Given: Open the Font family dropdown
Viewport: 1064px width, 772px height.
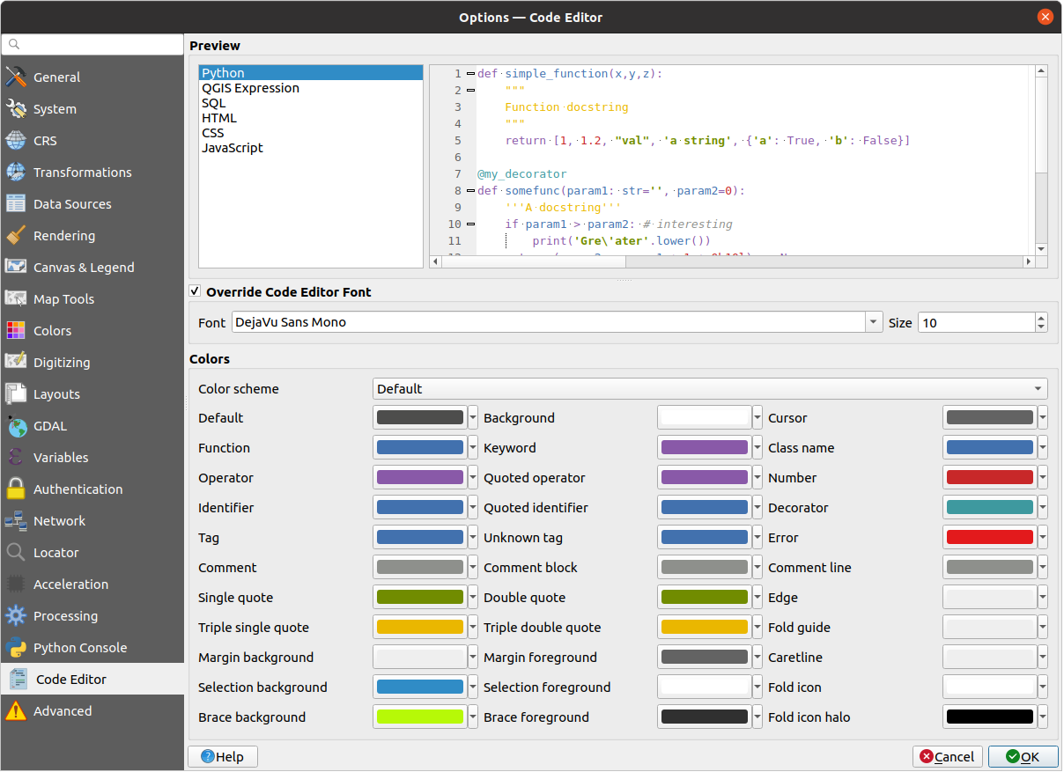Looking at the screenshot, I should (x=872, y=322).
